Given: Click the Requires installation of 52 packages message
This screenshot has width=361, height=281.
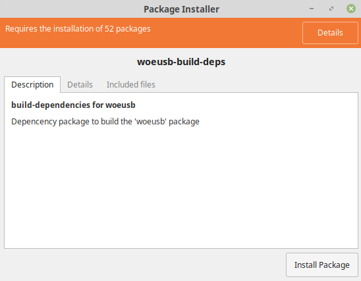Looking at the screenshot, I should pyautogui.click(x=78, y=29).
